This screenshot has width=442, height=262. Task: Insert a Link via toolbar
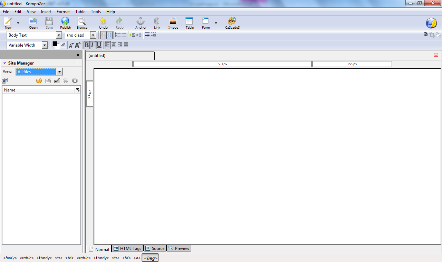[x=157, y=23]
